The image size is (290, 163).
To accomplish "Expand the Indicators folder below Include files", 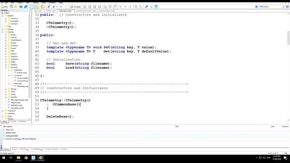I will point(3,110).
